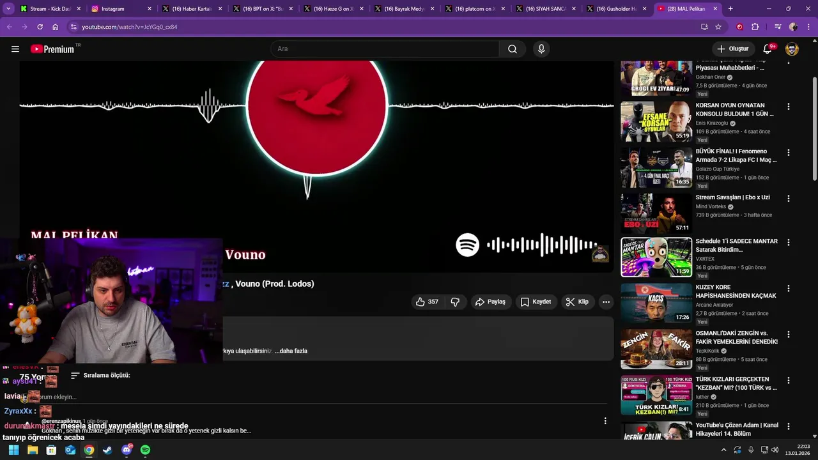Switch to the Haber Kartalı X tab
The image size is (818, 460).
point(192,9)
